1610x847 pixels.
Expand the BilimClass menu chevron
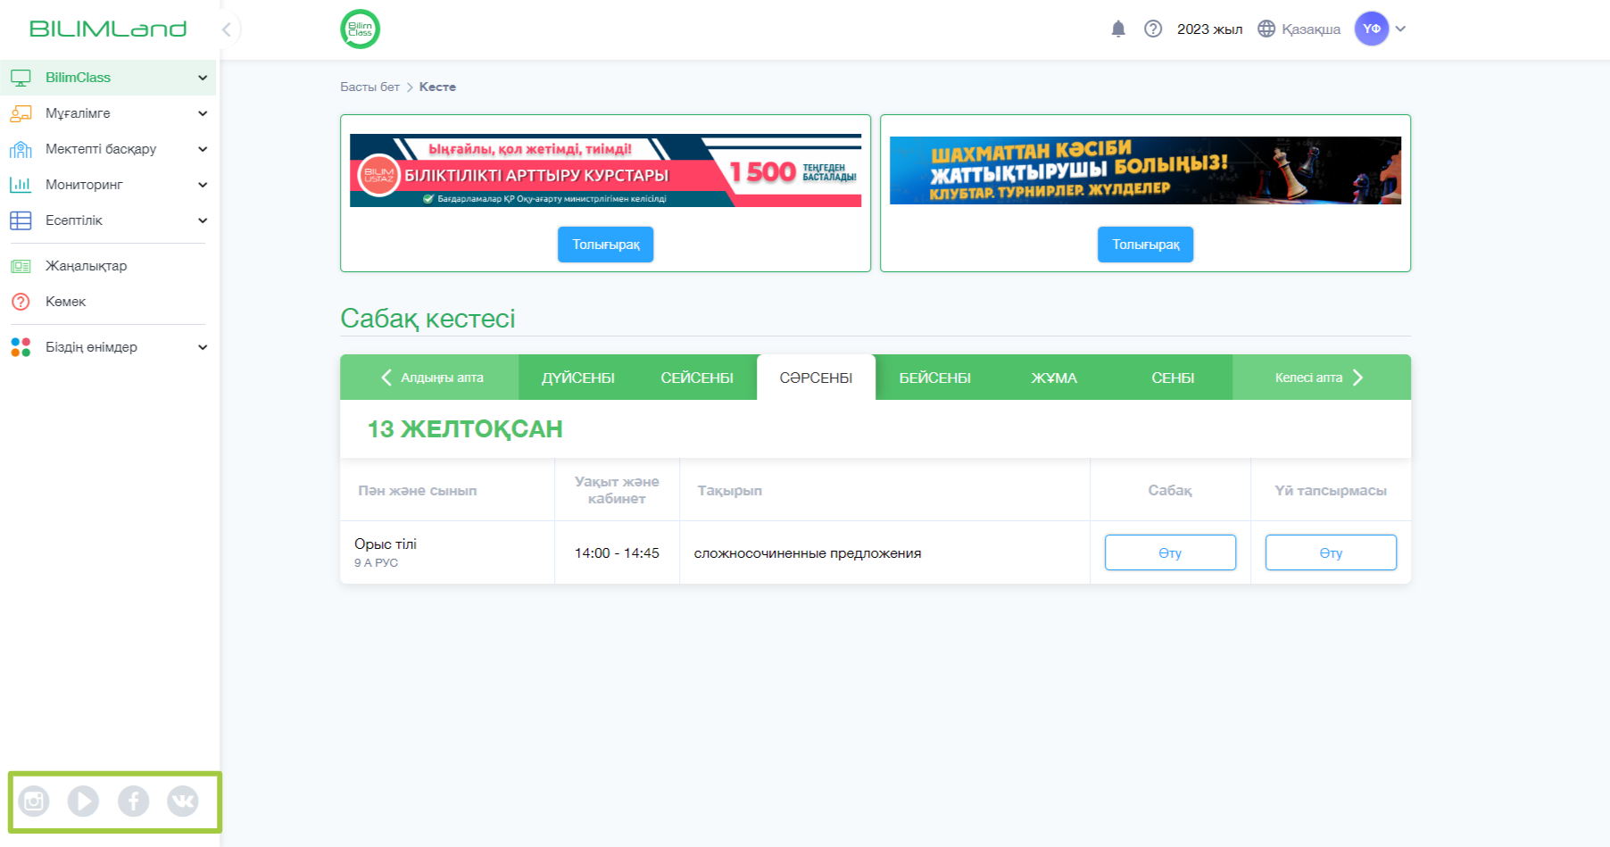(203, 78)
